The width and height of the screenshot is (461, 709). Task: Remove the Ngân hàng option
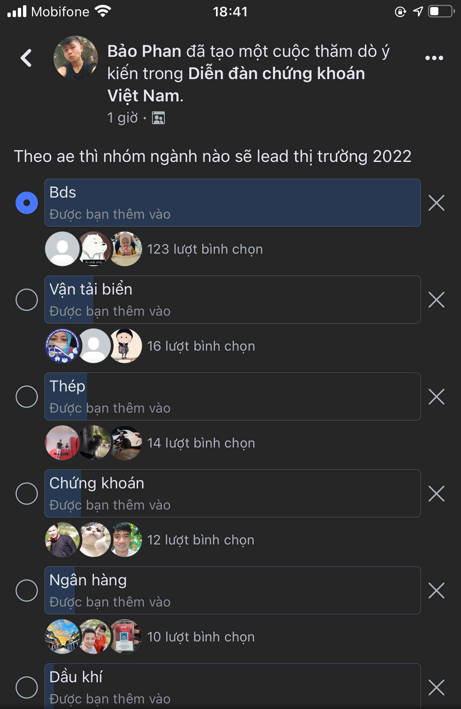436,591
